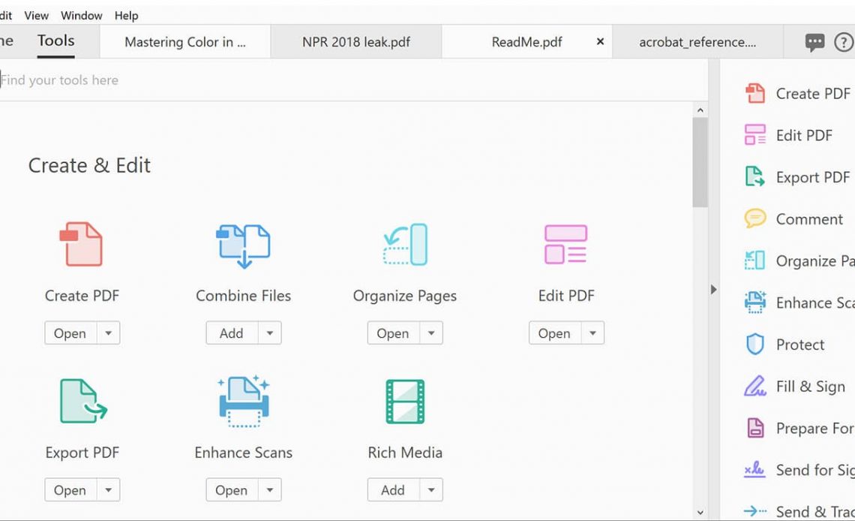
Task: Close the ReadMe.pdf tab
Action: (x=600, y=42)
